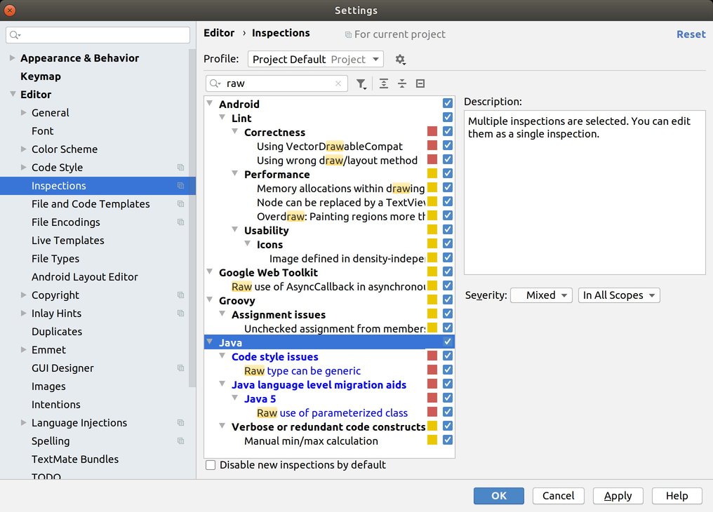The height and width of the screenshot is (512, 713).
Task: Click the Expand All icon
Action: coord(384,83)
